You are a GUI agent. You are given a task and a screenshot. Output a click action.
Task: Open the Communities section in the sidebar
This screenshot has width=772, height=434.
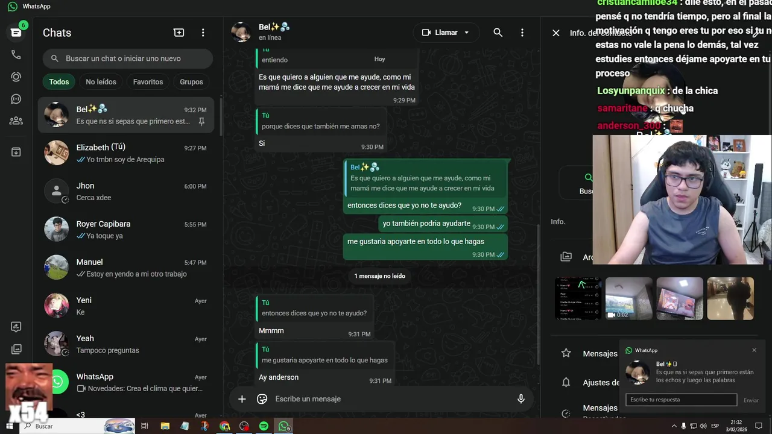click(16, 121)
